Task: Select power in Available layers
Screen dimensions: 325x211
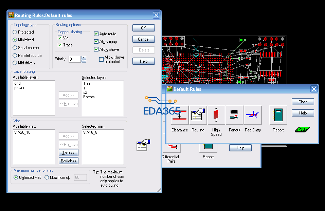Action: coord(19,88)
